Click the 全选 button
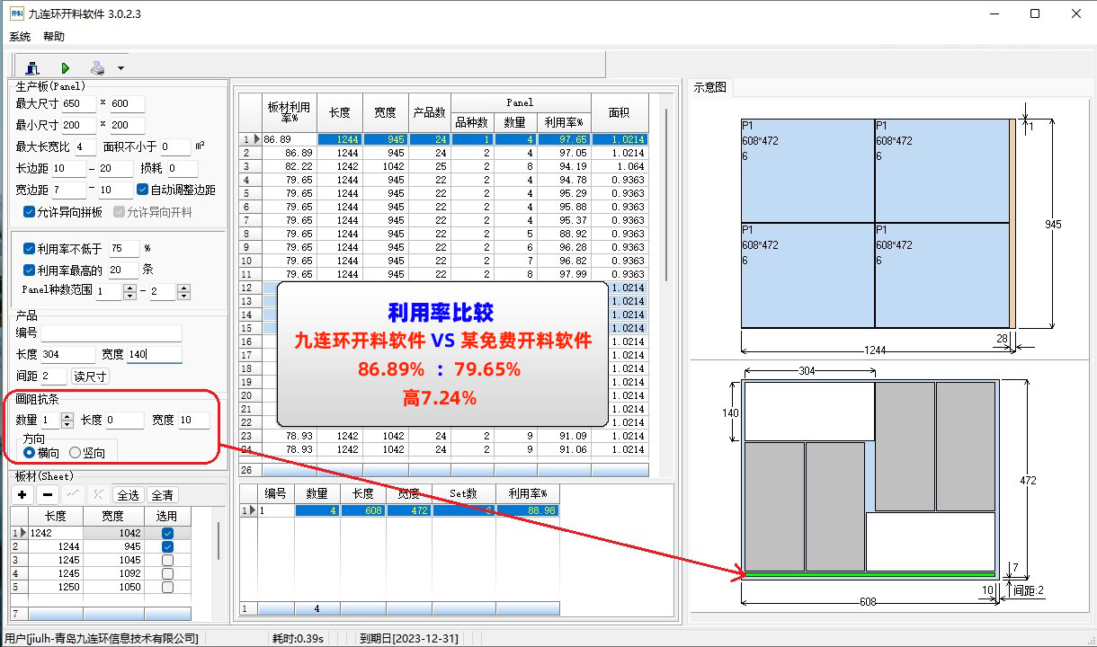 pyautogui.click(x=129, y=495)
